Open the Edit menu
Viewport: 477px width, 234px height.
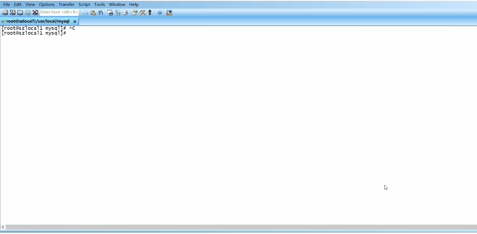18,4
